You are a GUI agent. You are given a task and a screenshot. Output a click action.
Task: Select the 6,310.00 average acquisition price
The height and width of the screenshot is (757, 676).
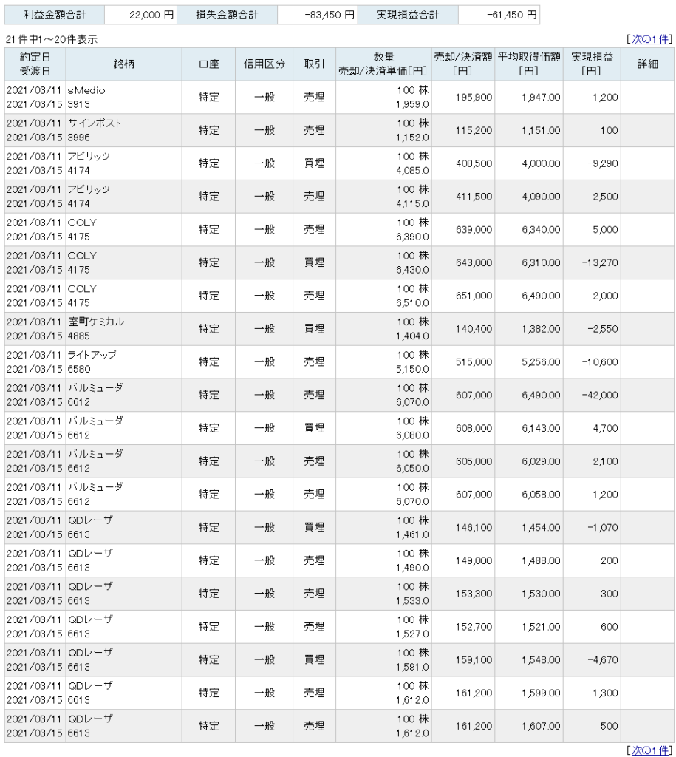541,262
